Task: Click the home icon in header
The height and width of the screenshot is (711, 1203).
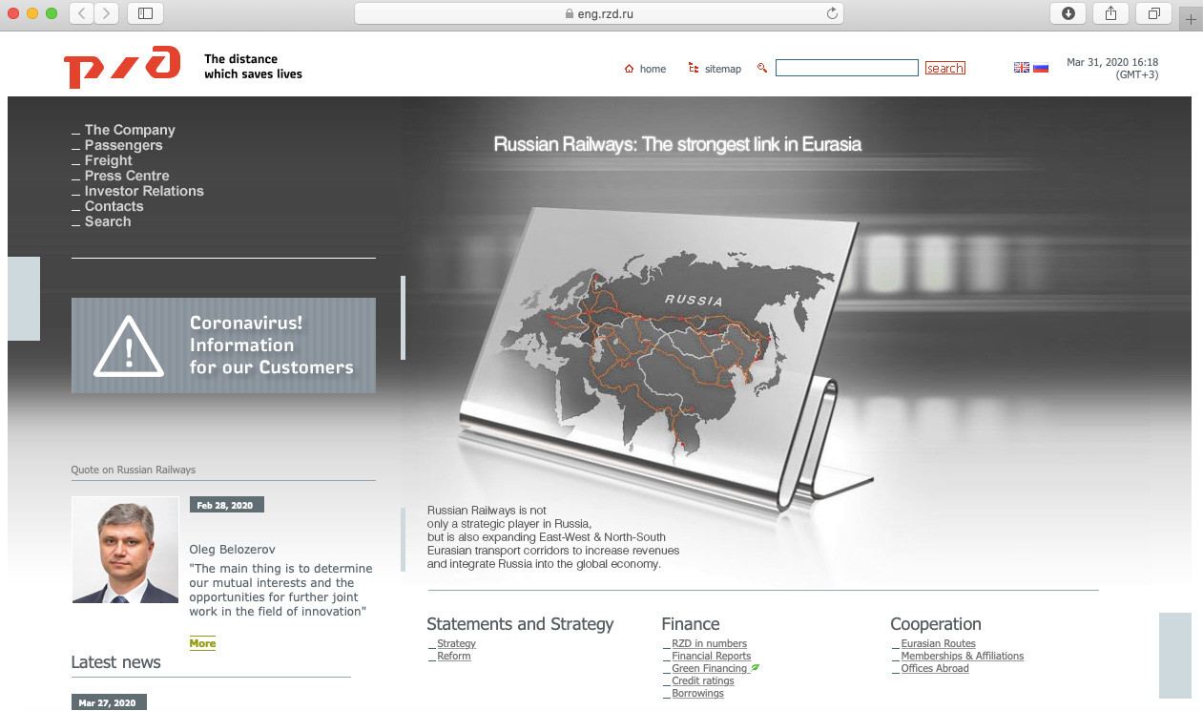Action: (629, 69)
